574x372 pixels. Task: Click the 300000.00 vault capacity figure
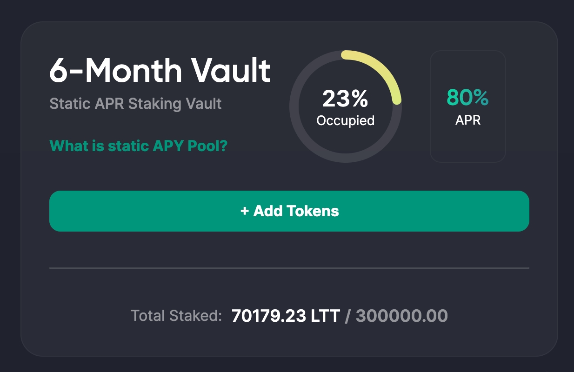(x=401, y=316)
